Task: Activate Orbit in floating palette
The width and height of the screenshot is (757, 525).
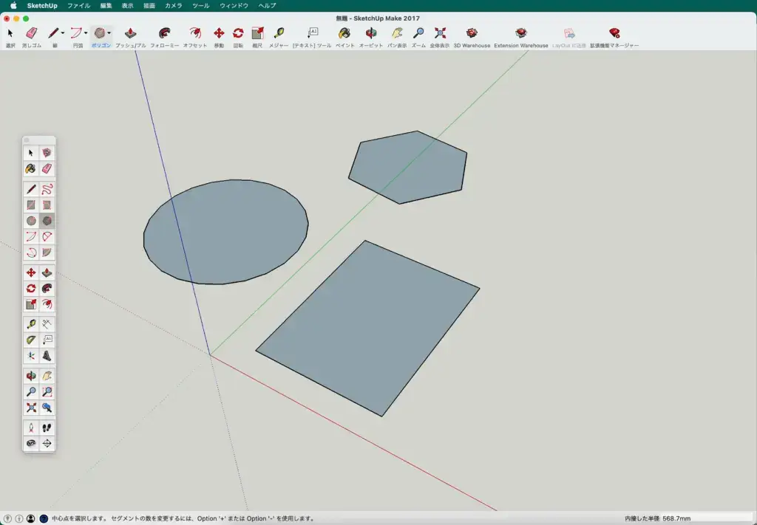Action: (31, 376)
